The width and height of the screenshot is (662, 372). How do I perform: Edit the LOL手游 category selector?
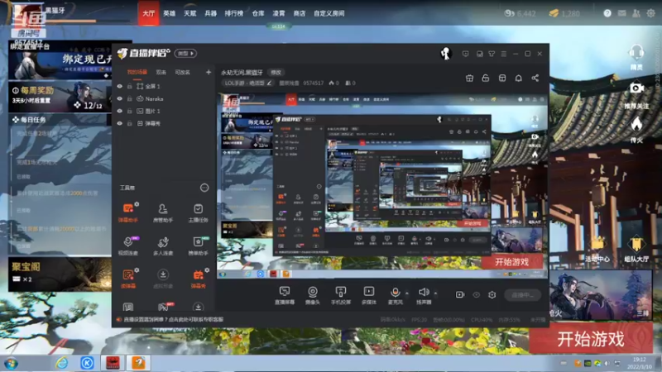tap(247, 83)
